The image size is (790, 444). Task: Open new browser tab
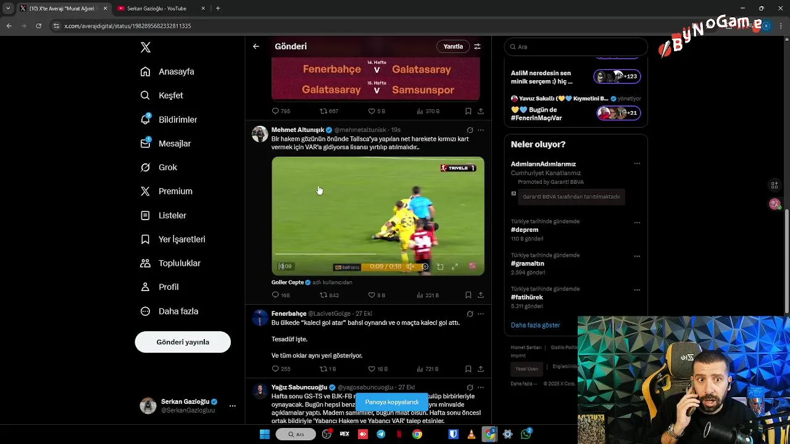[x=218, y=8]
